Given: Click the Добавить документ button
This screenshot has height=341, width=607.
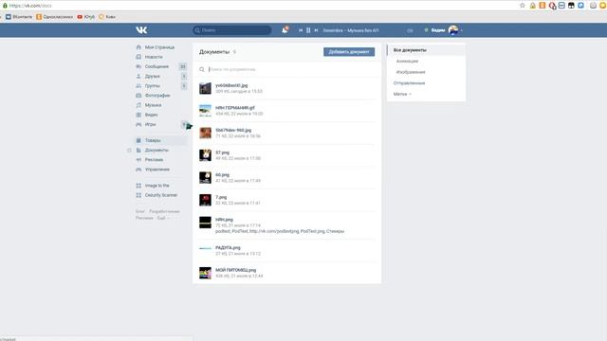Looking at the screenshot, I should pyautogui.click(x=349, y=52).
